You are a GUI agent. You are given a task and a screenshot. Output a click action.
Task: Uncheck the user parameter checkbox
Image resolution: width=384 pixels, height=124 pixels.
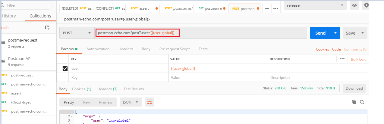(x=65, y=69)
